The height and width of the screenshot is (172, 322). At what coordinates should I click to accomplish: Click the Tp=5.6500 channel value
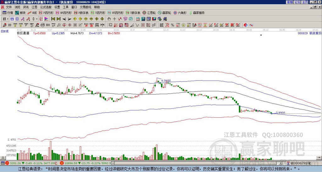[x=39, y=33]
